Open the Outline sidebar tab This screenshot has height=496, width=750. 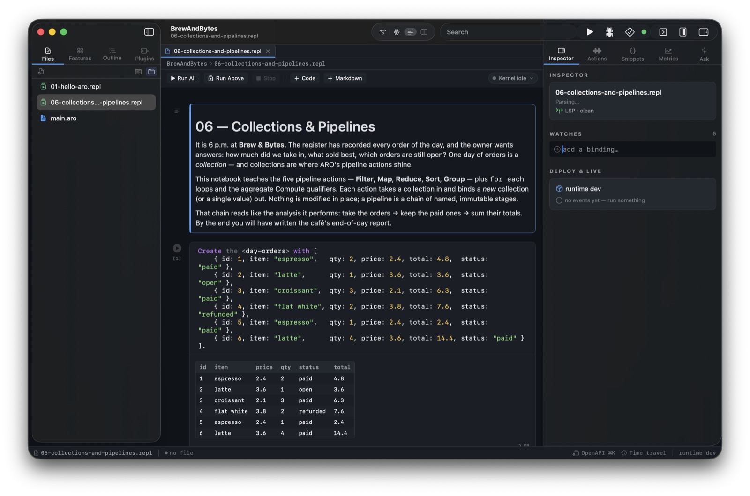pyautogui.click(x=112, y=54)
